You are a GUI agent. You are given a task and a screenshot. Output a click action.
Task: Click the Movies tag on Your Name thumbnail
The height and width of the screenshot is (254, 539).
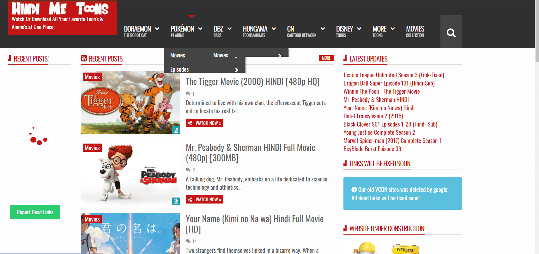[x=92, y=219]
